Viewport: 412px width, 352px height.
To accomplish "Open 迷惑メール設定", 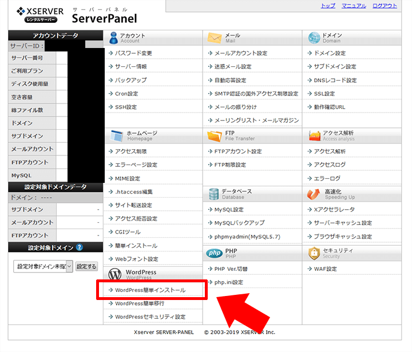I will pos(233,67).
